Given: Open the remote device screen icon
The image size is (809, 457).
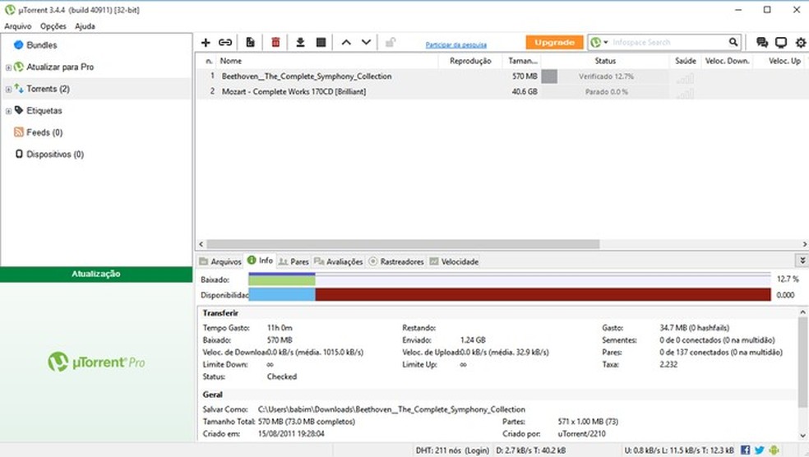Looking at the screenshot, I should 780,42.
